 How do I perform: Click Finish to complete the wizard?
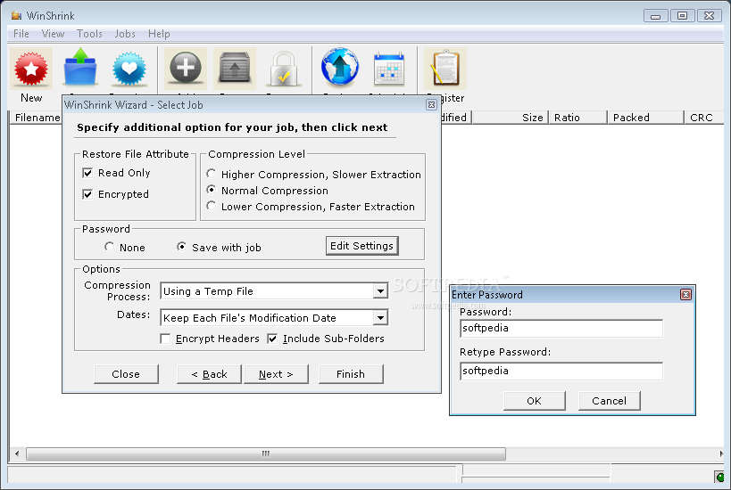tap(351, 374)
